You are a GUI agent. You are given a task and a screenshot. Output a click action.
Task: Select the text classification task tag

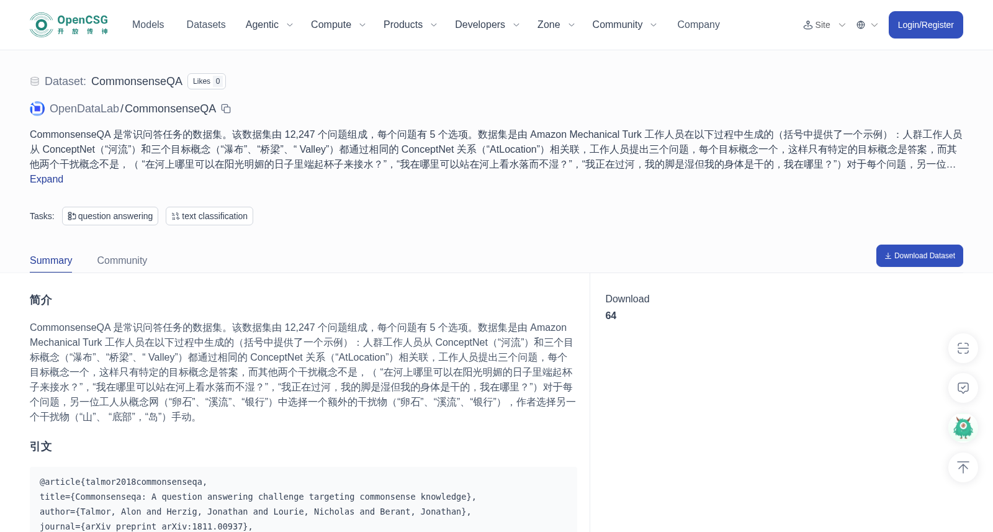tap(209, 216)
